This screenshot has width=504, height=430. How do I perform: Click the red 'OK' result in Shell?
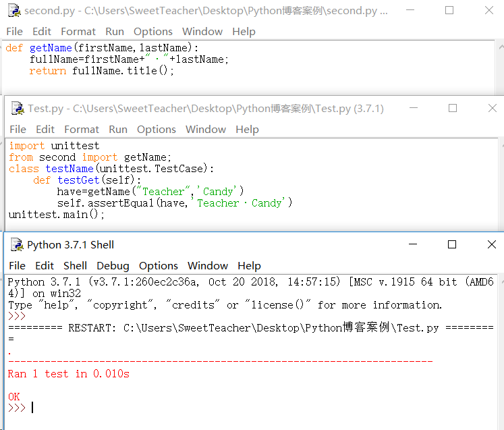(13, 396)
